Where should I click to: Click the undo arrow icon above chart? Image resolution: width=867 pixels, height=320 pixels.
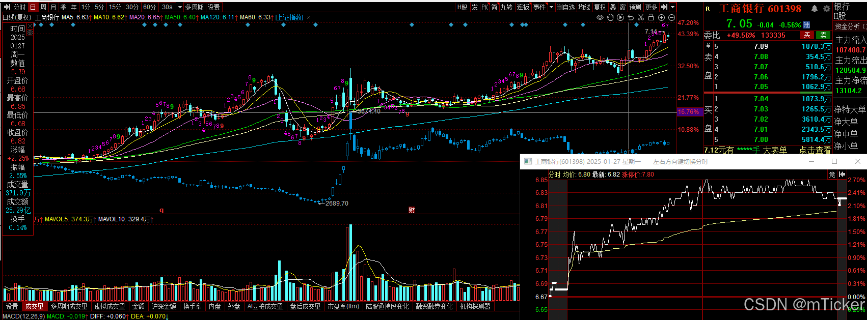point(631,17)
